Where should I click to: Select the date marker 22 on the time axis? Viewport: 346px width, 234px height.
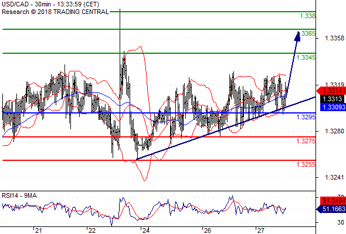point(92,230)
